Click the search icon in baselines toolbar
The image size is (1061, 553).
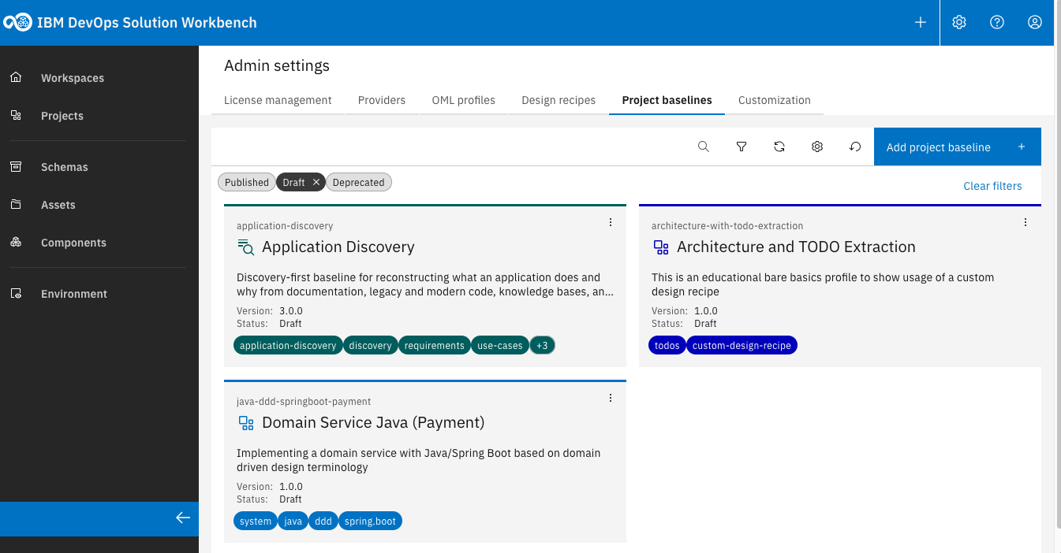point(704,147)
